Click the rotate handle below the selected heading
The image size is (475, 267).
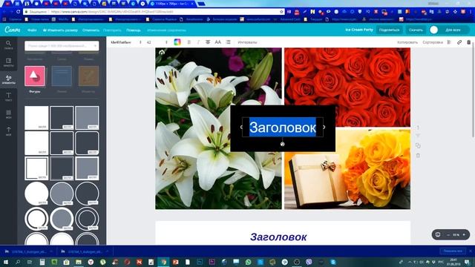point(282,144)
